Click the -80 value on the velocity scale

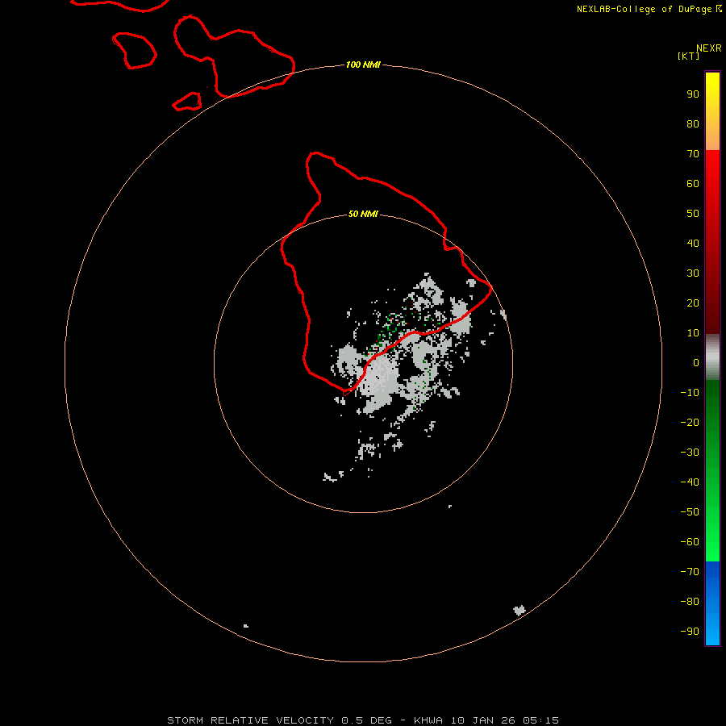click(x=690, y=602)
